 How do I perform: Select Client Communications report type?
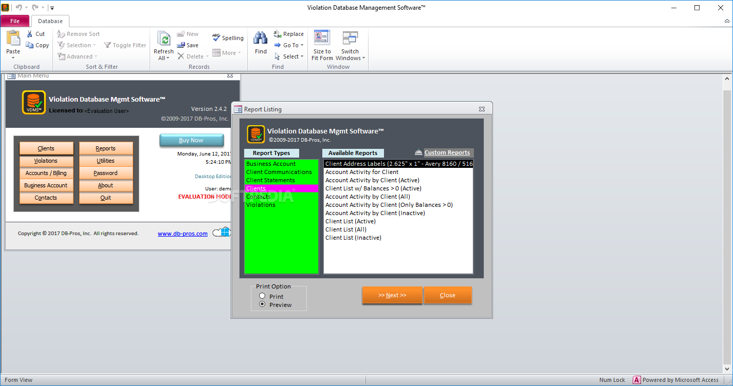point(281,172)
